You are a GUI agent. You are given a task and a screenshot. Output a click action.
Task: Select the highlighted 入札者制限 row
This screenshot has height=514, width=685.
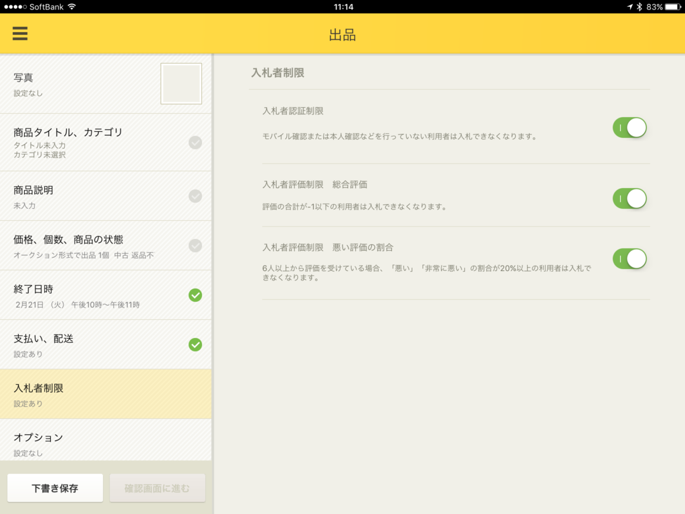[x=106, y=394]
